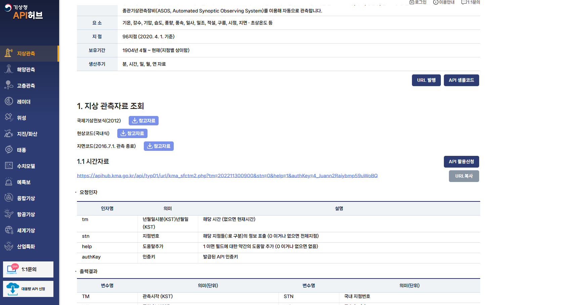Viewport: 585px width, 305px height.
Task: Select the 지상관측 sidebar icon
Action: click(x=9, y=53)
